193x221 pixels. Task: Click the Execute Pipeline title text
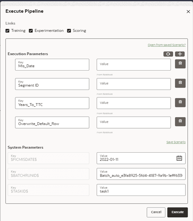[25, 11]
